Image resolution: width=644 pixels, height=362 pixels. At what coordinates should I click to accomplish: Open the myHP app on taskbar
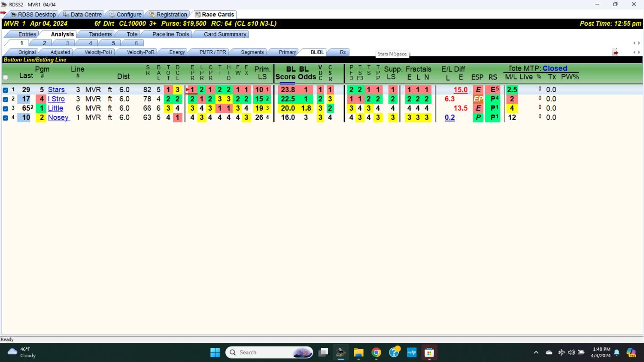(x=412, y=353)
